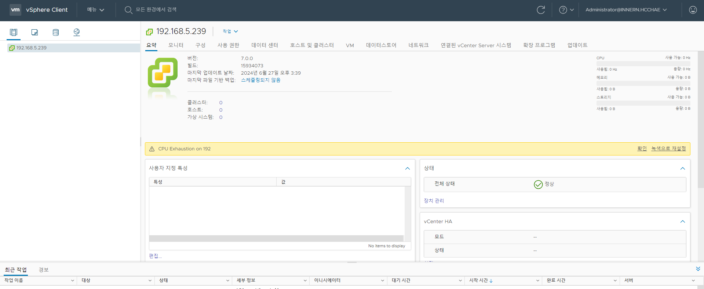This screenshot has width=704, height=289.
Task: Collapse the 사용자 지정 특성 panel
Action: (407, 168)
